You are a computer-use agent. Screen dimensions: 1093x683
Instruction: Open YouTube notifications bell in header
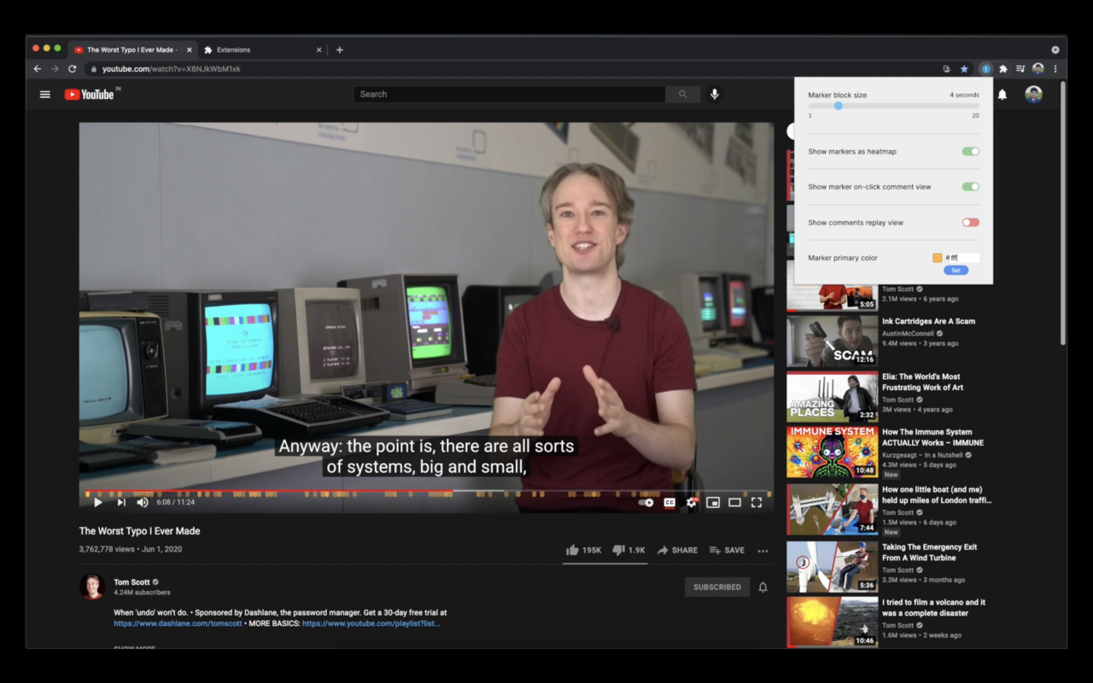click(1002, 95)
